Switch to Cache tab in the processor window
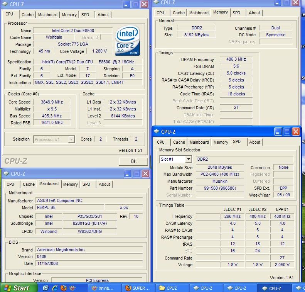Screen dimensions: 305x292 pyautogui.click(x=27, y=15)
